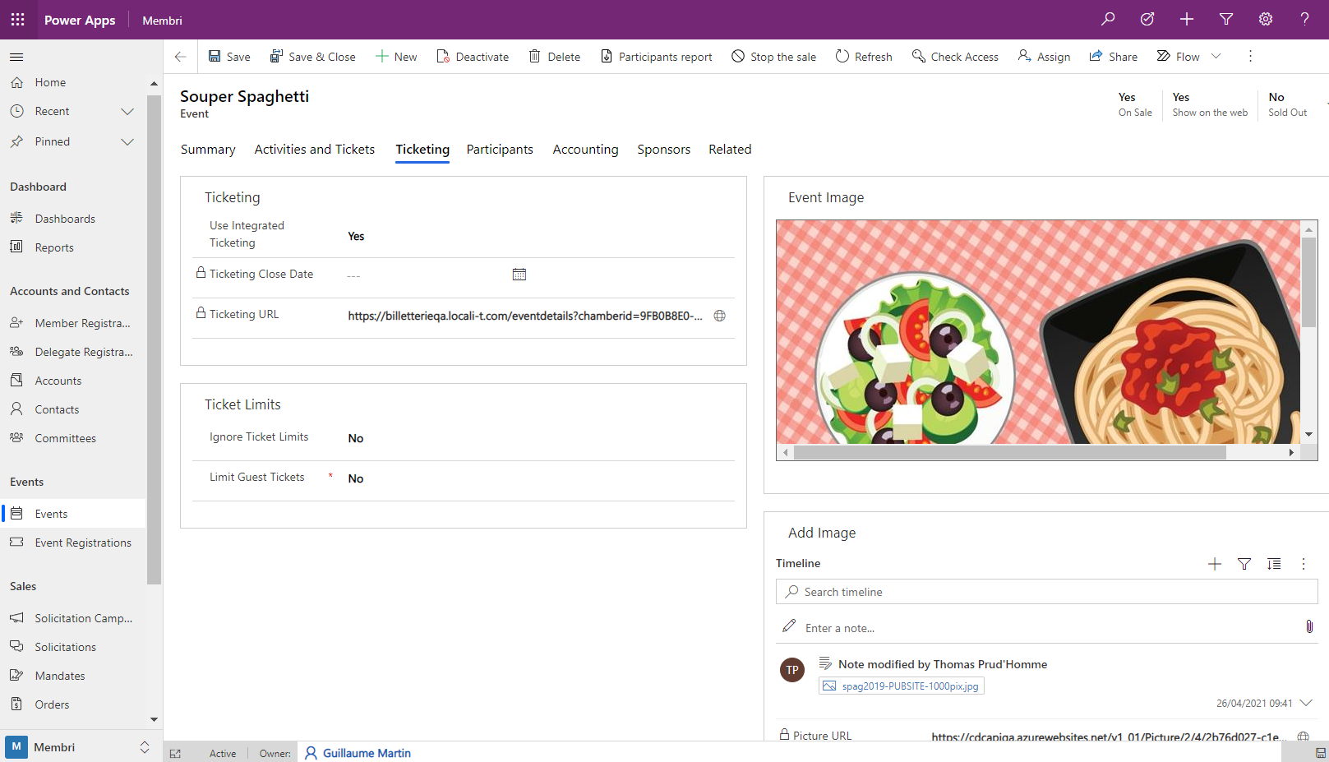Open the timeline record creation menu

click(x=1214, y=564)
